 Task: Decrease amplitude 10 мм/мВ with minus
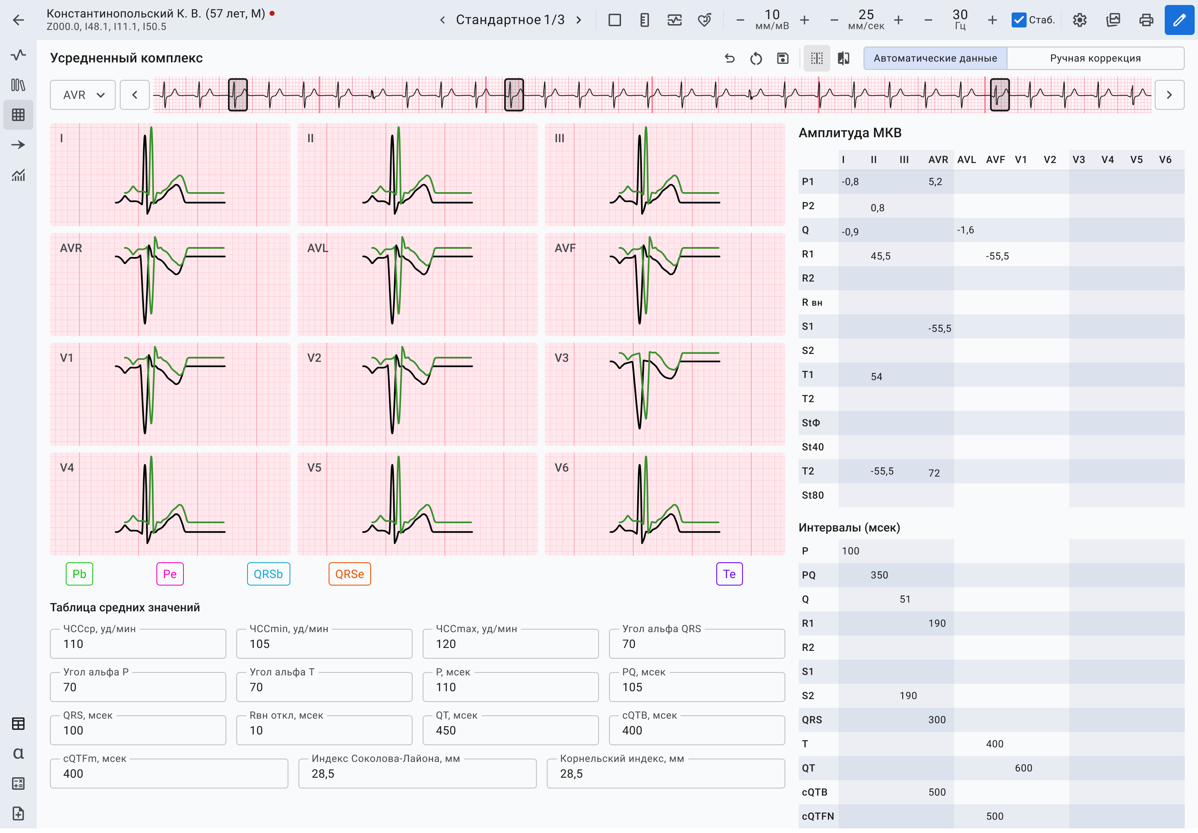pos(740,20)
